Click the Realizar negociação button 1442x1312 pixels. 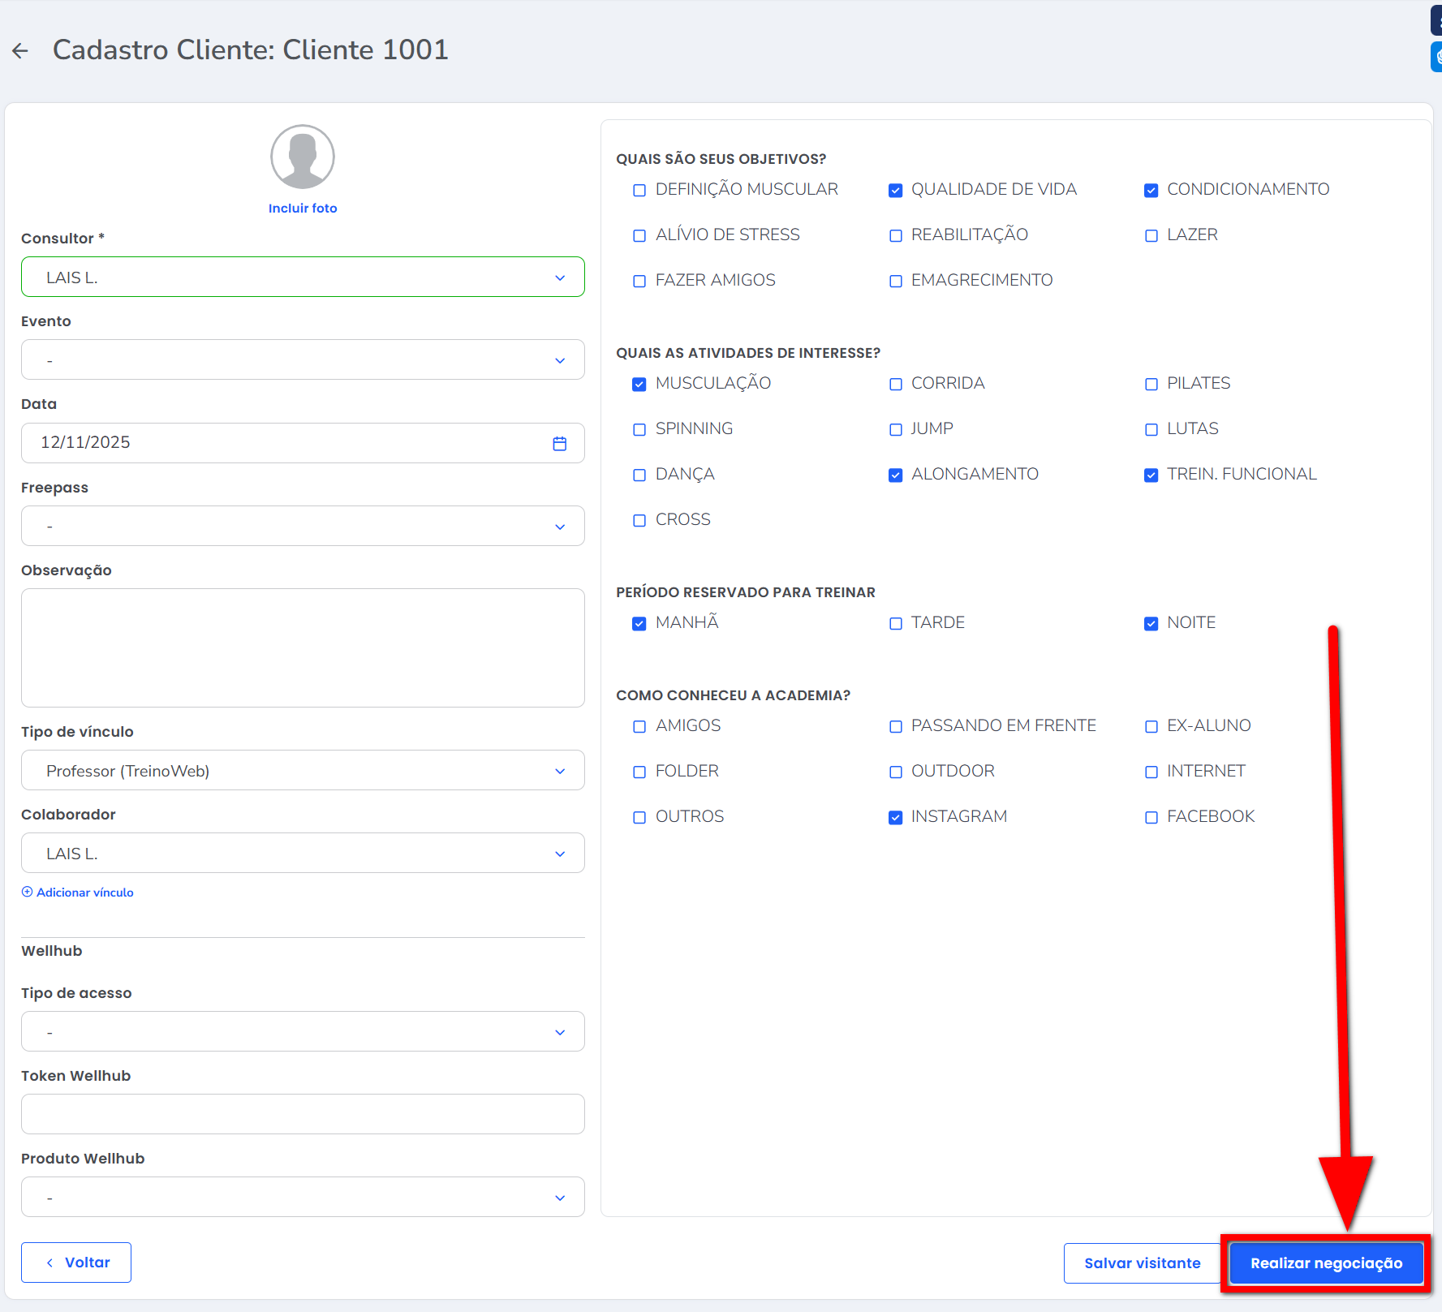1325,1263
